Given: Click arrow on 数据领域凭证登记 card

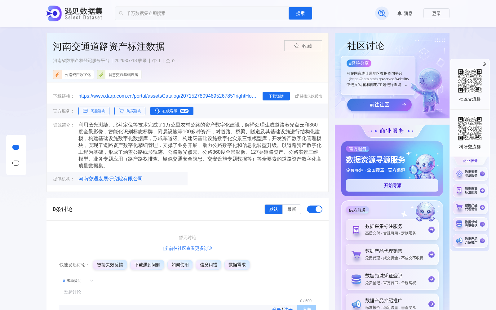Looking at the screenshot, I should point(432,279).
